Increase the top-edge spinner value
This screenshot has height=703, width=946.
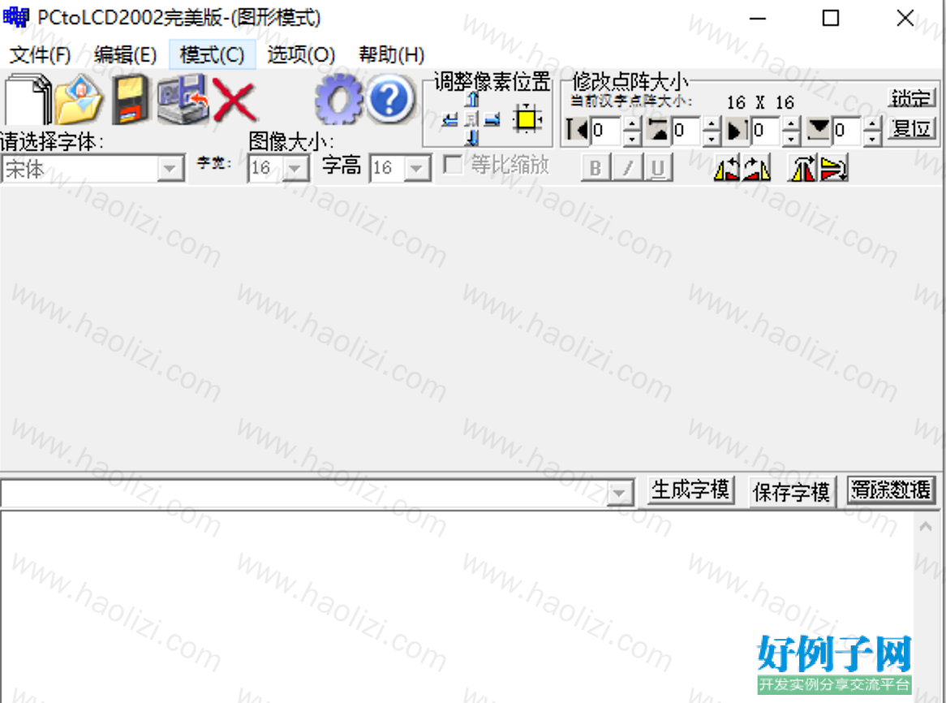[x=712, y=123]
